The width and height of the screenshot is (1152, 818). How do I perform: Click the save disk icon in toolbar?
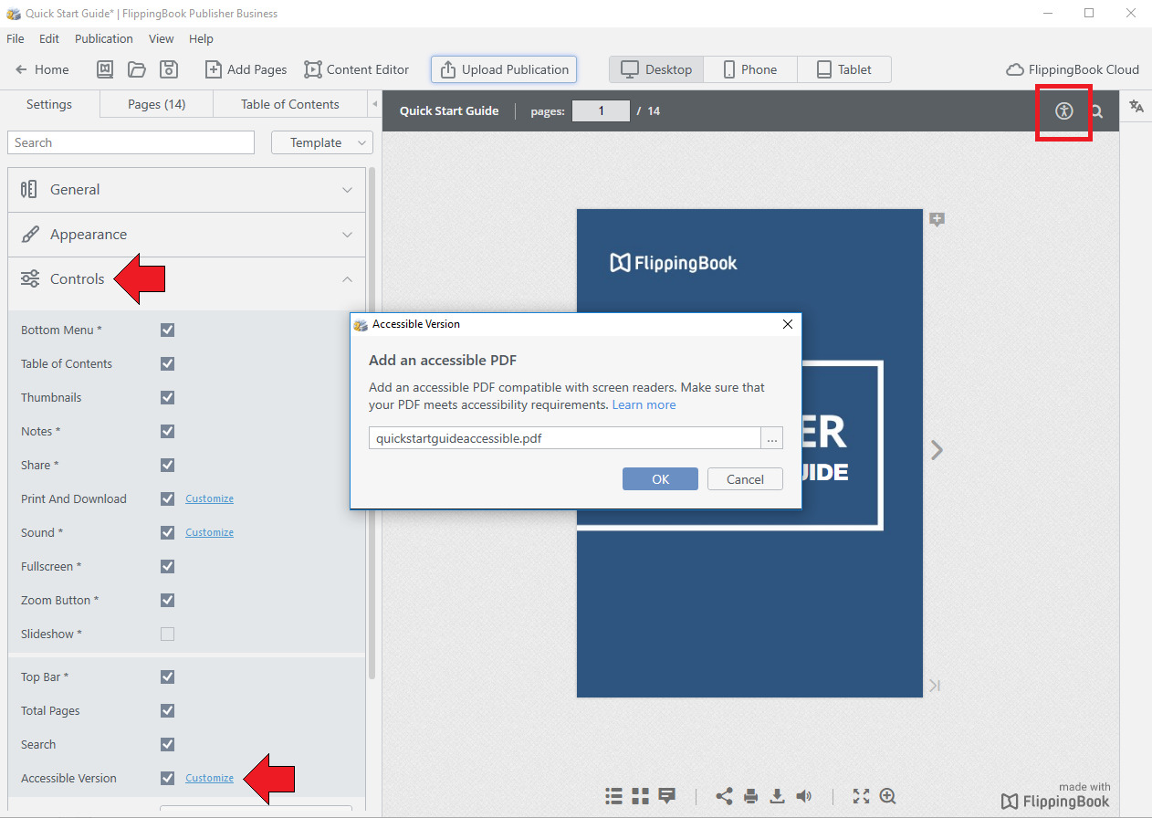click(168, 69)
